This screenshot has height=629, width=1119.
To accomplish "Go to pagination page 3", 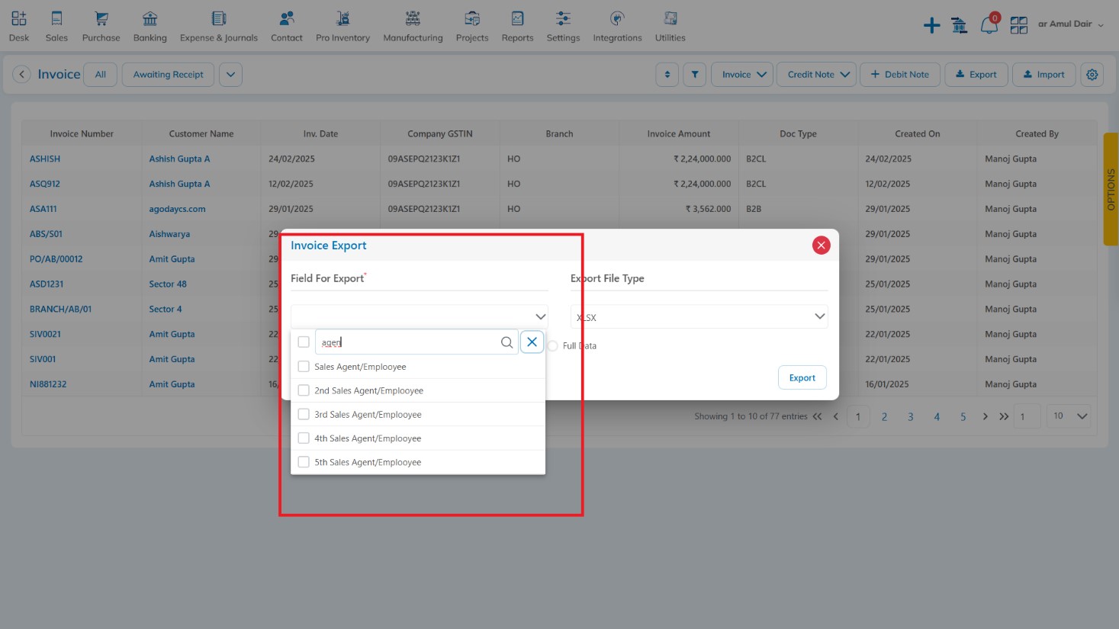I will click(x=910, y=417).
